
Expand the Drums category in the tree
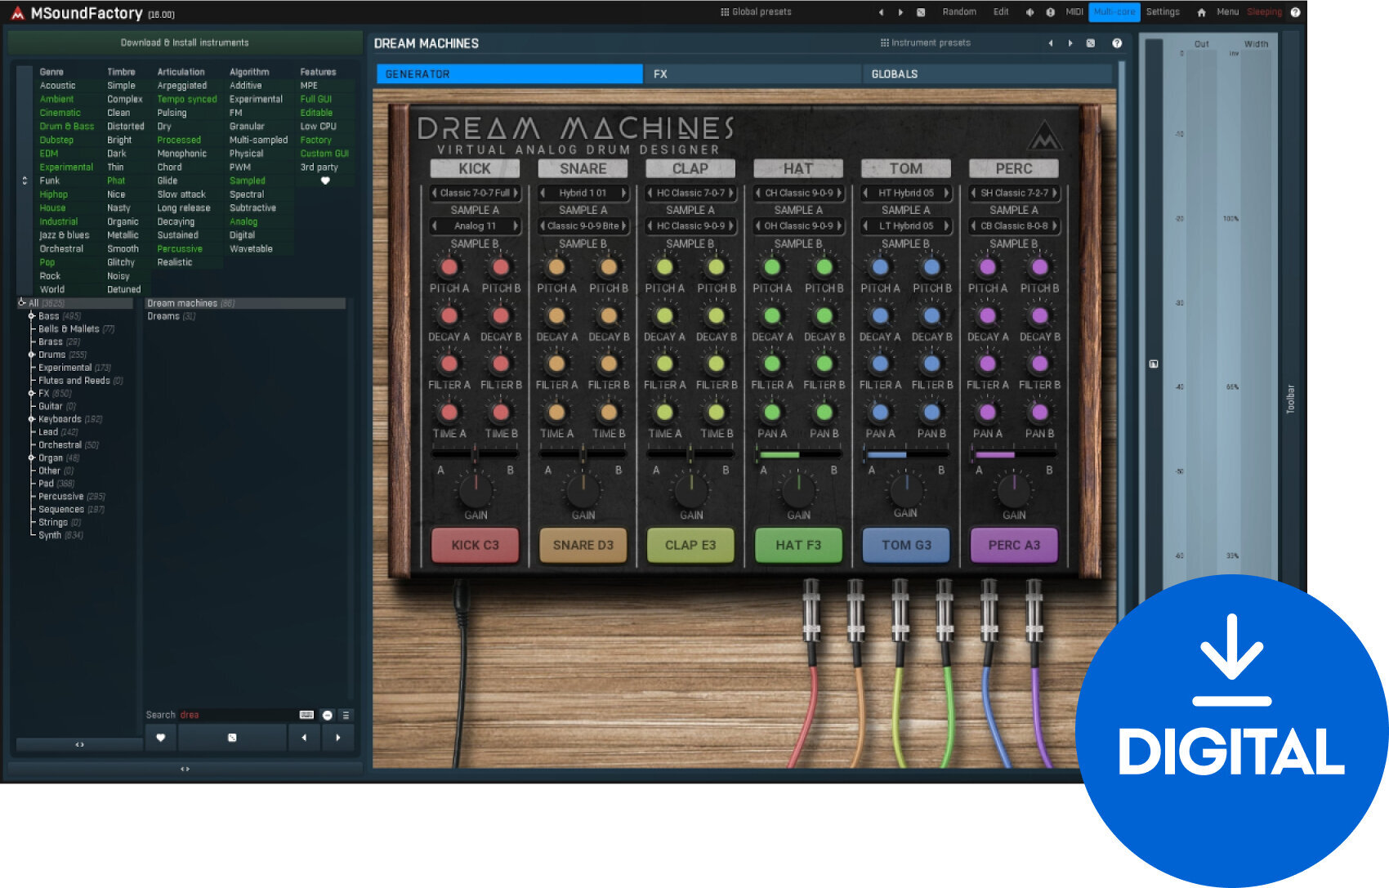coord(33,354)
